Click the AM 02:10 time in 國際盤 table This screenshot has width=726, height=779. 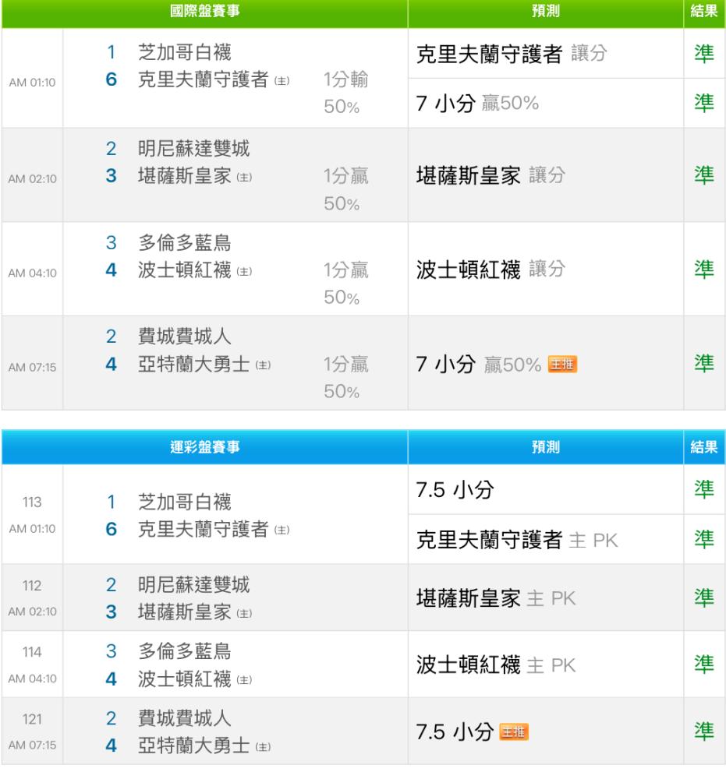click(x=32, y=179)
